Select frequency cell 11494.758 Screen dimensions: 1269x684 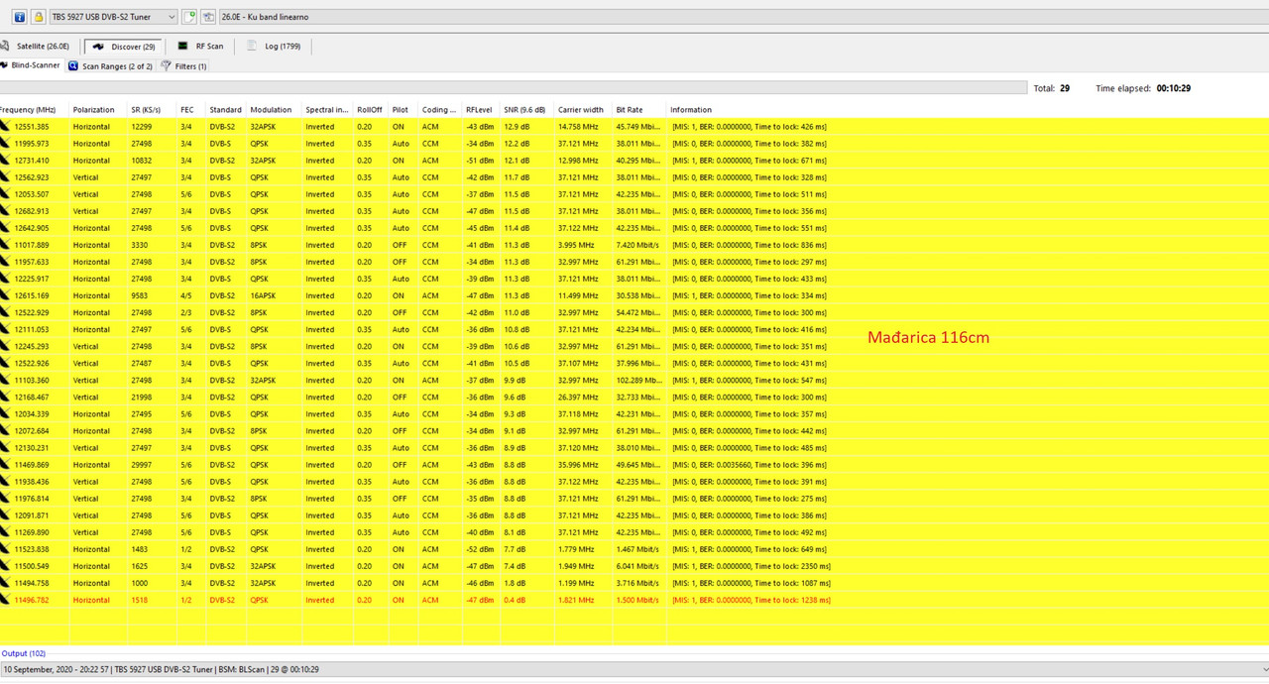[x=32, y=583]
